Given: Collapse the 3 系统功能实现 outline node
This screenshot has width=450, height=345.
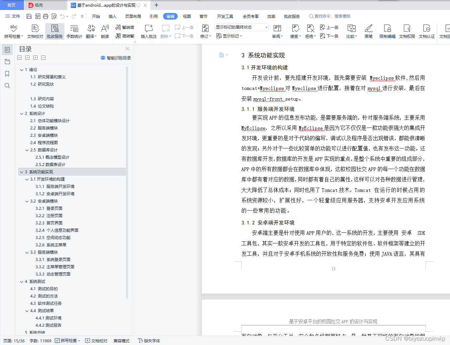Looking at the screenshot, I should [22, 172].
